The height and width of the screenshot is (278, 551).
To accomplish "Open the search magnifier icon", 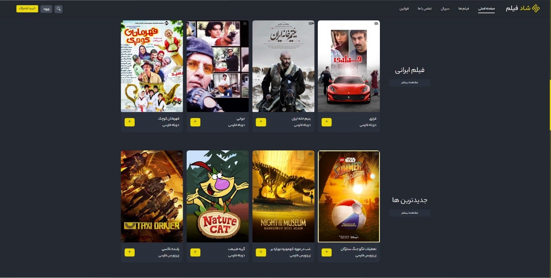I will 59,9.
